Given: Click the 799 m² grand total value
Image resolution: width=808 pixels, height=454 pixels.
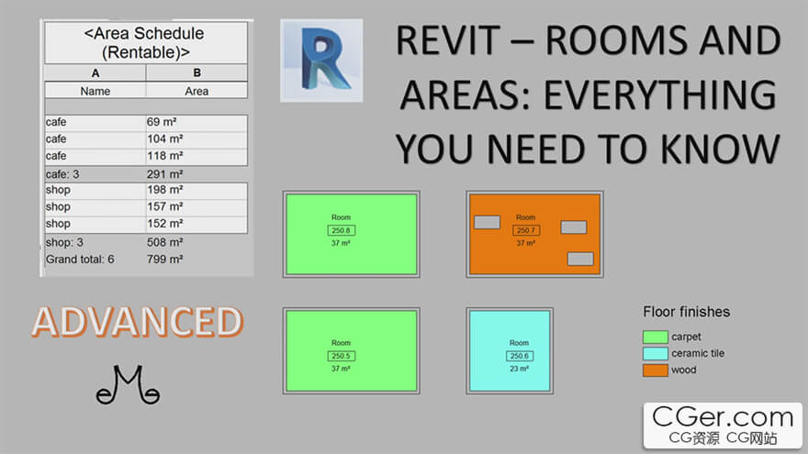Looking at the screenshot, I should [x=165, y=259].
